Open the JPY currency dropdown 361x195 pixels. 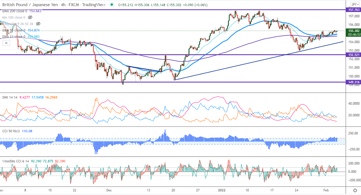[x=354, y=4]
